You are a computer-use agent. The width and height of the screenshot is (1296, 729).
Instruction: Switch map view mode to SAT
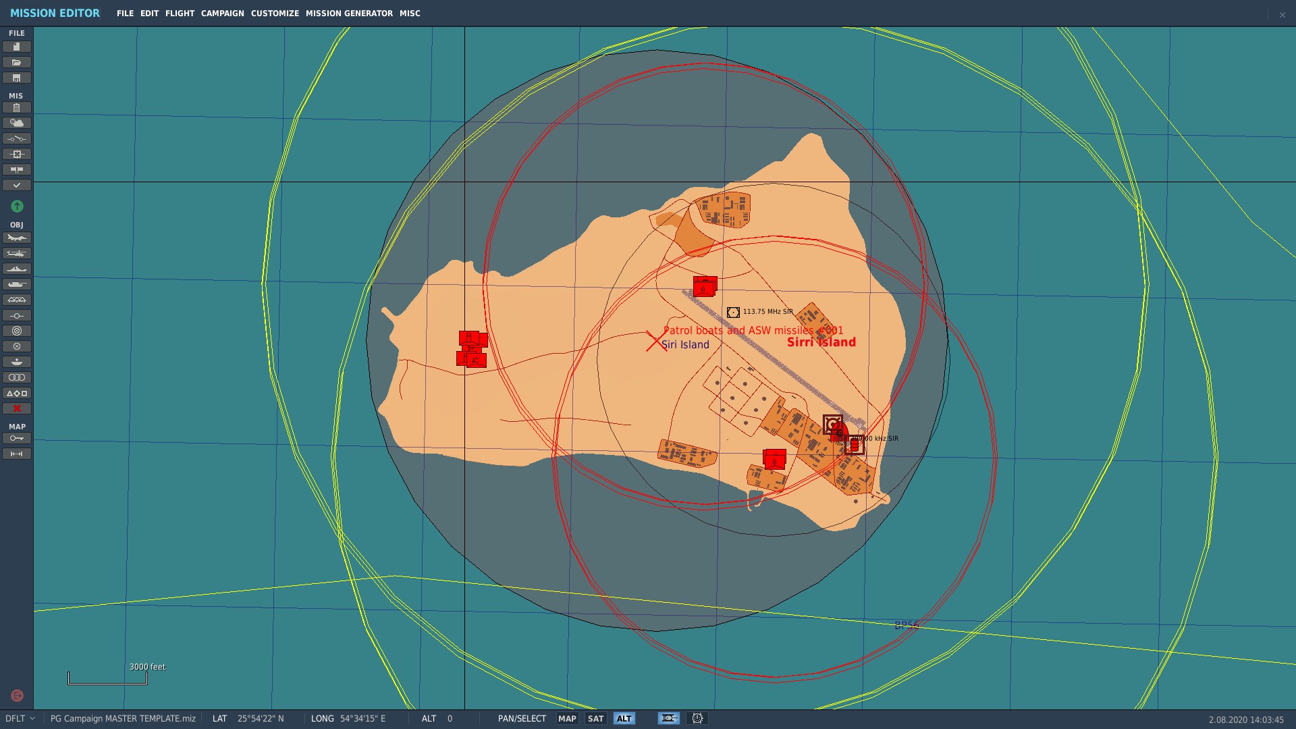click(x=595, y=718)
